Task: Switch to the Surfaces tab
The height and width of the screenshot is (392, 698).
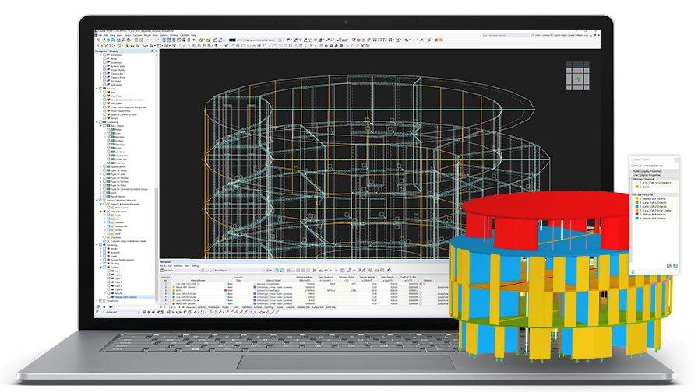Action: [258, 307]
